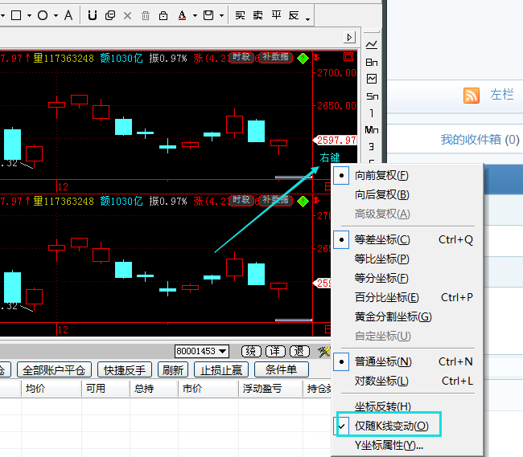Click the save drawings disk icon
This screenshot has height=457, width=523.
point(208,15)
